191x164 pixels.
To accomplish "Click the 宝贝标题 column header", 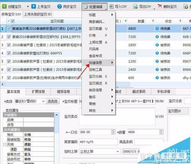I will click(x=57, y=21).
